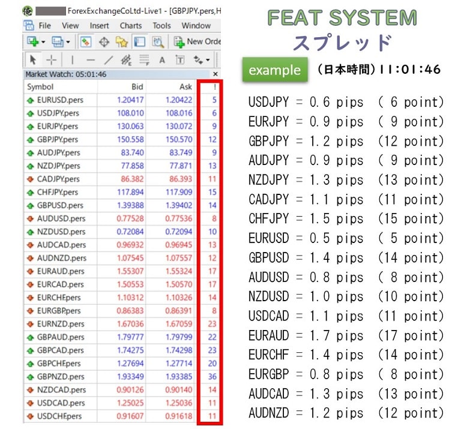
Task: Click the '!' spread column header
Action: [x=215, y=86]
